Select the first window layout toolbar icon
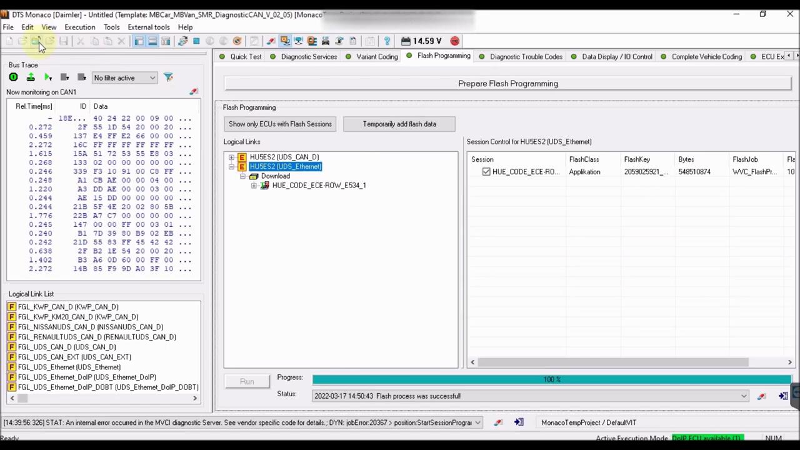The image size is (800, 450). pyautogui.click(x=138, y=41)
